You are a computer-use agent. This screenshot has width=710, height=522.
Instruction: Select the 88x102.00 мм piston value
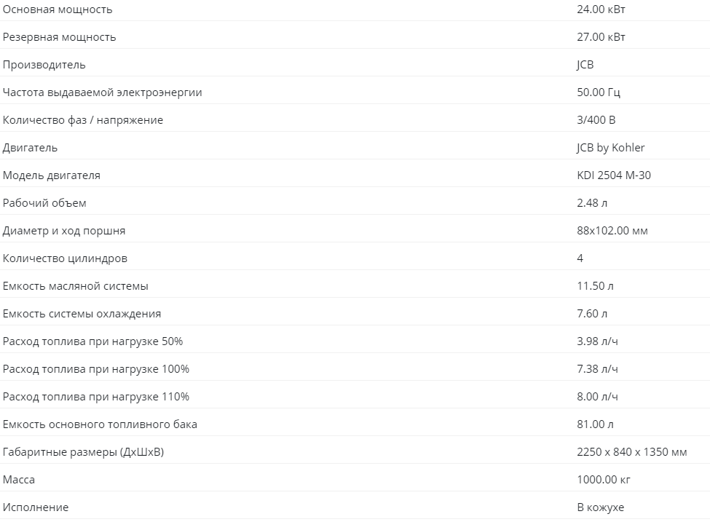click(x=612, y=231)
